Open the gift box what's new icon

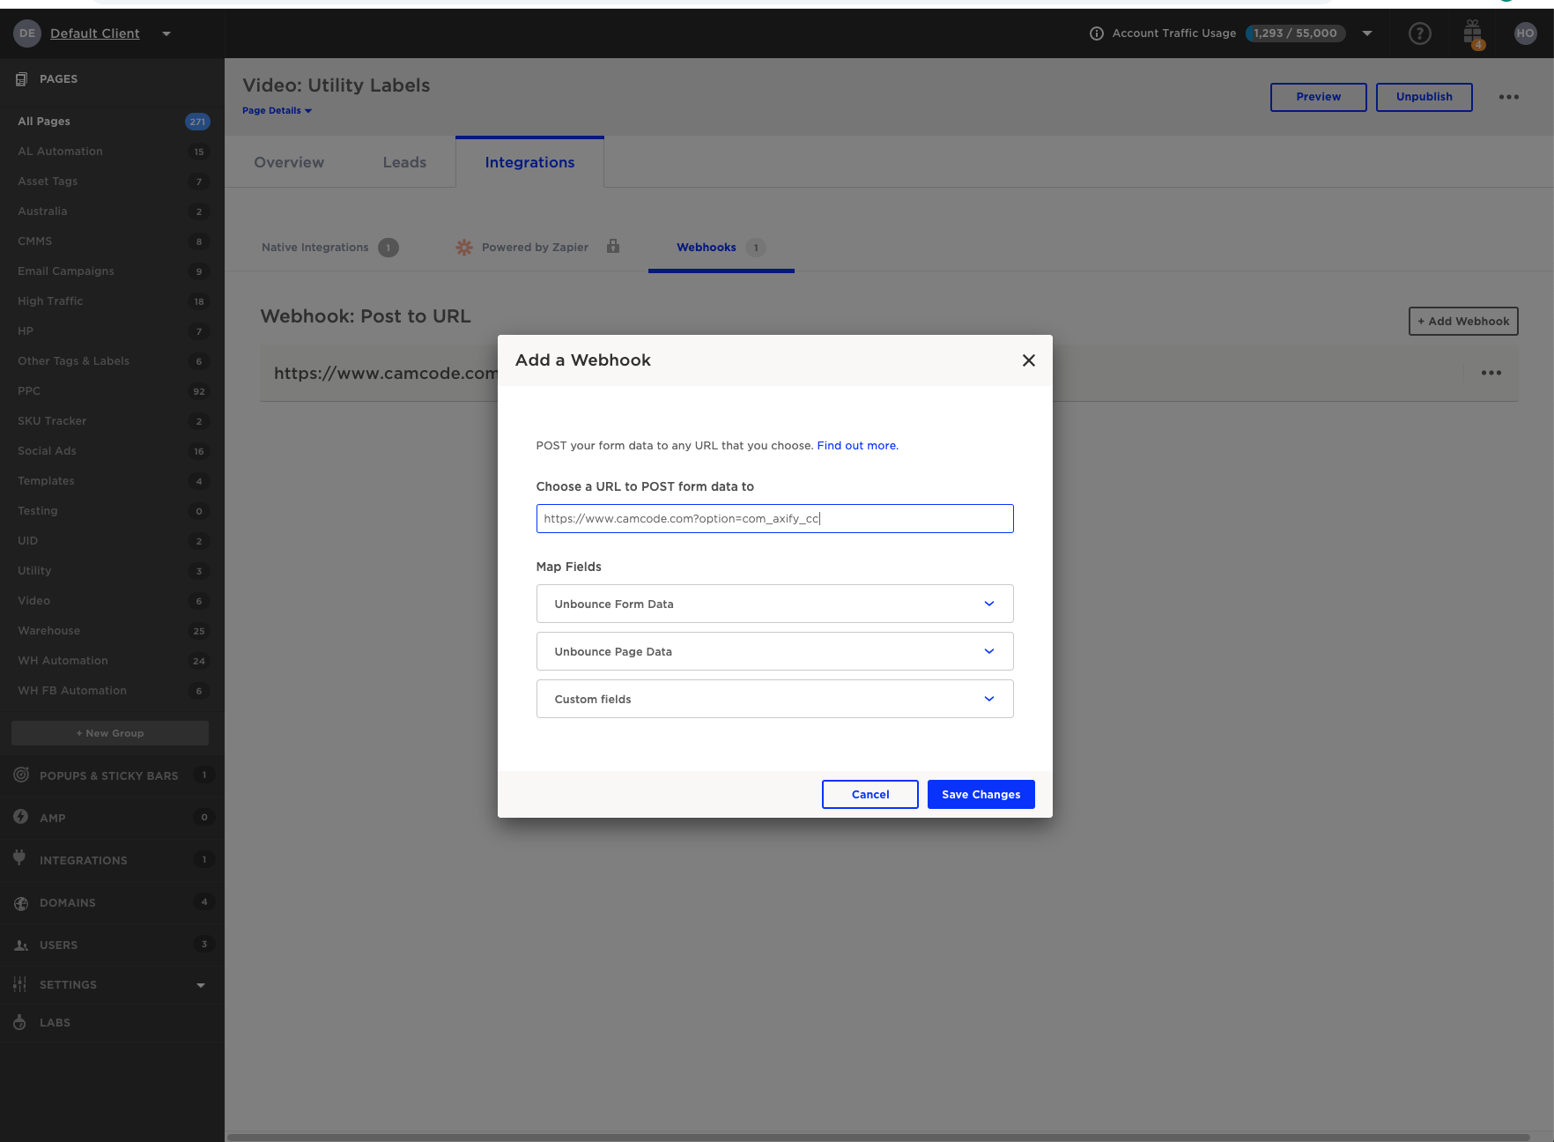pyautogui.click(x=1473, y=33)
